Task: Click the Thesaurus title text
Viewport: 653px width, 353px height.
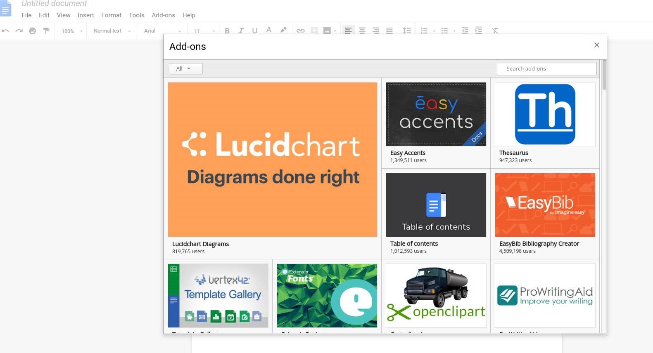Action: 513,153
